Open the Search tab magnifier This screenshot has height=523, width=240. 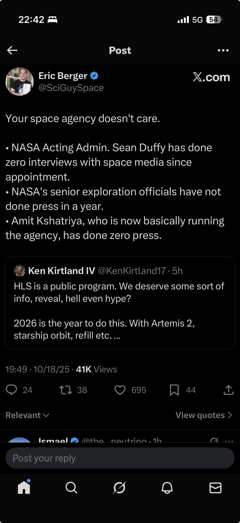[x=71, y=488]
